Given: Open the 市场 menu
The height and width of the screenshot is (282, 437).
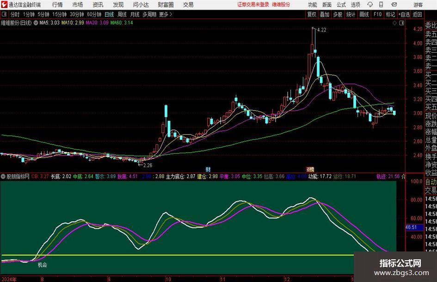Looking at the screenshot, I should (78, 5).
